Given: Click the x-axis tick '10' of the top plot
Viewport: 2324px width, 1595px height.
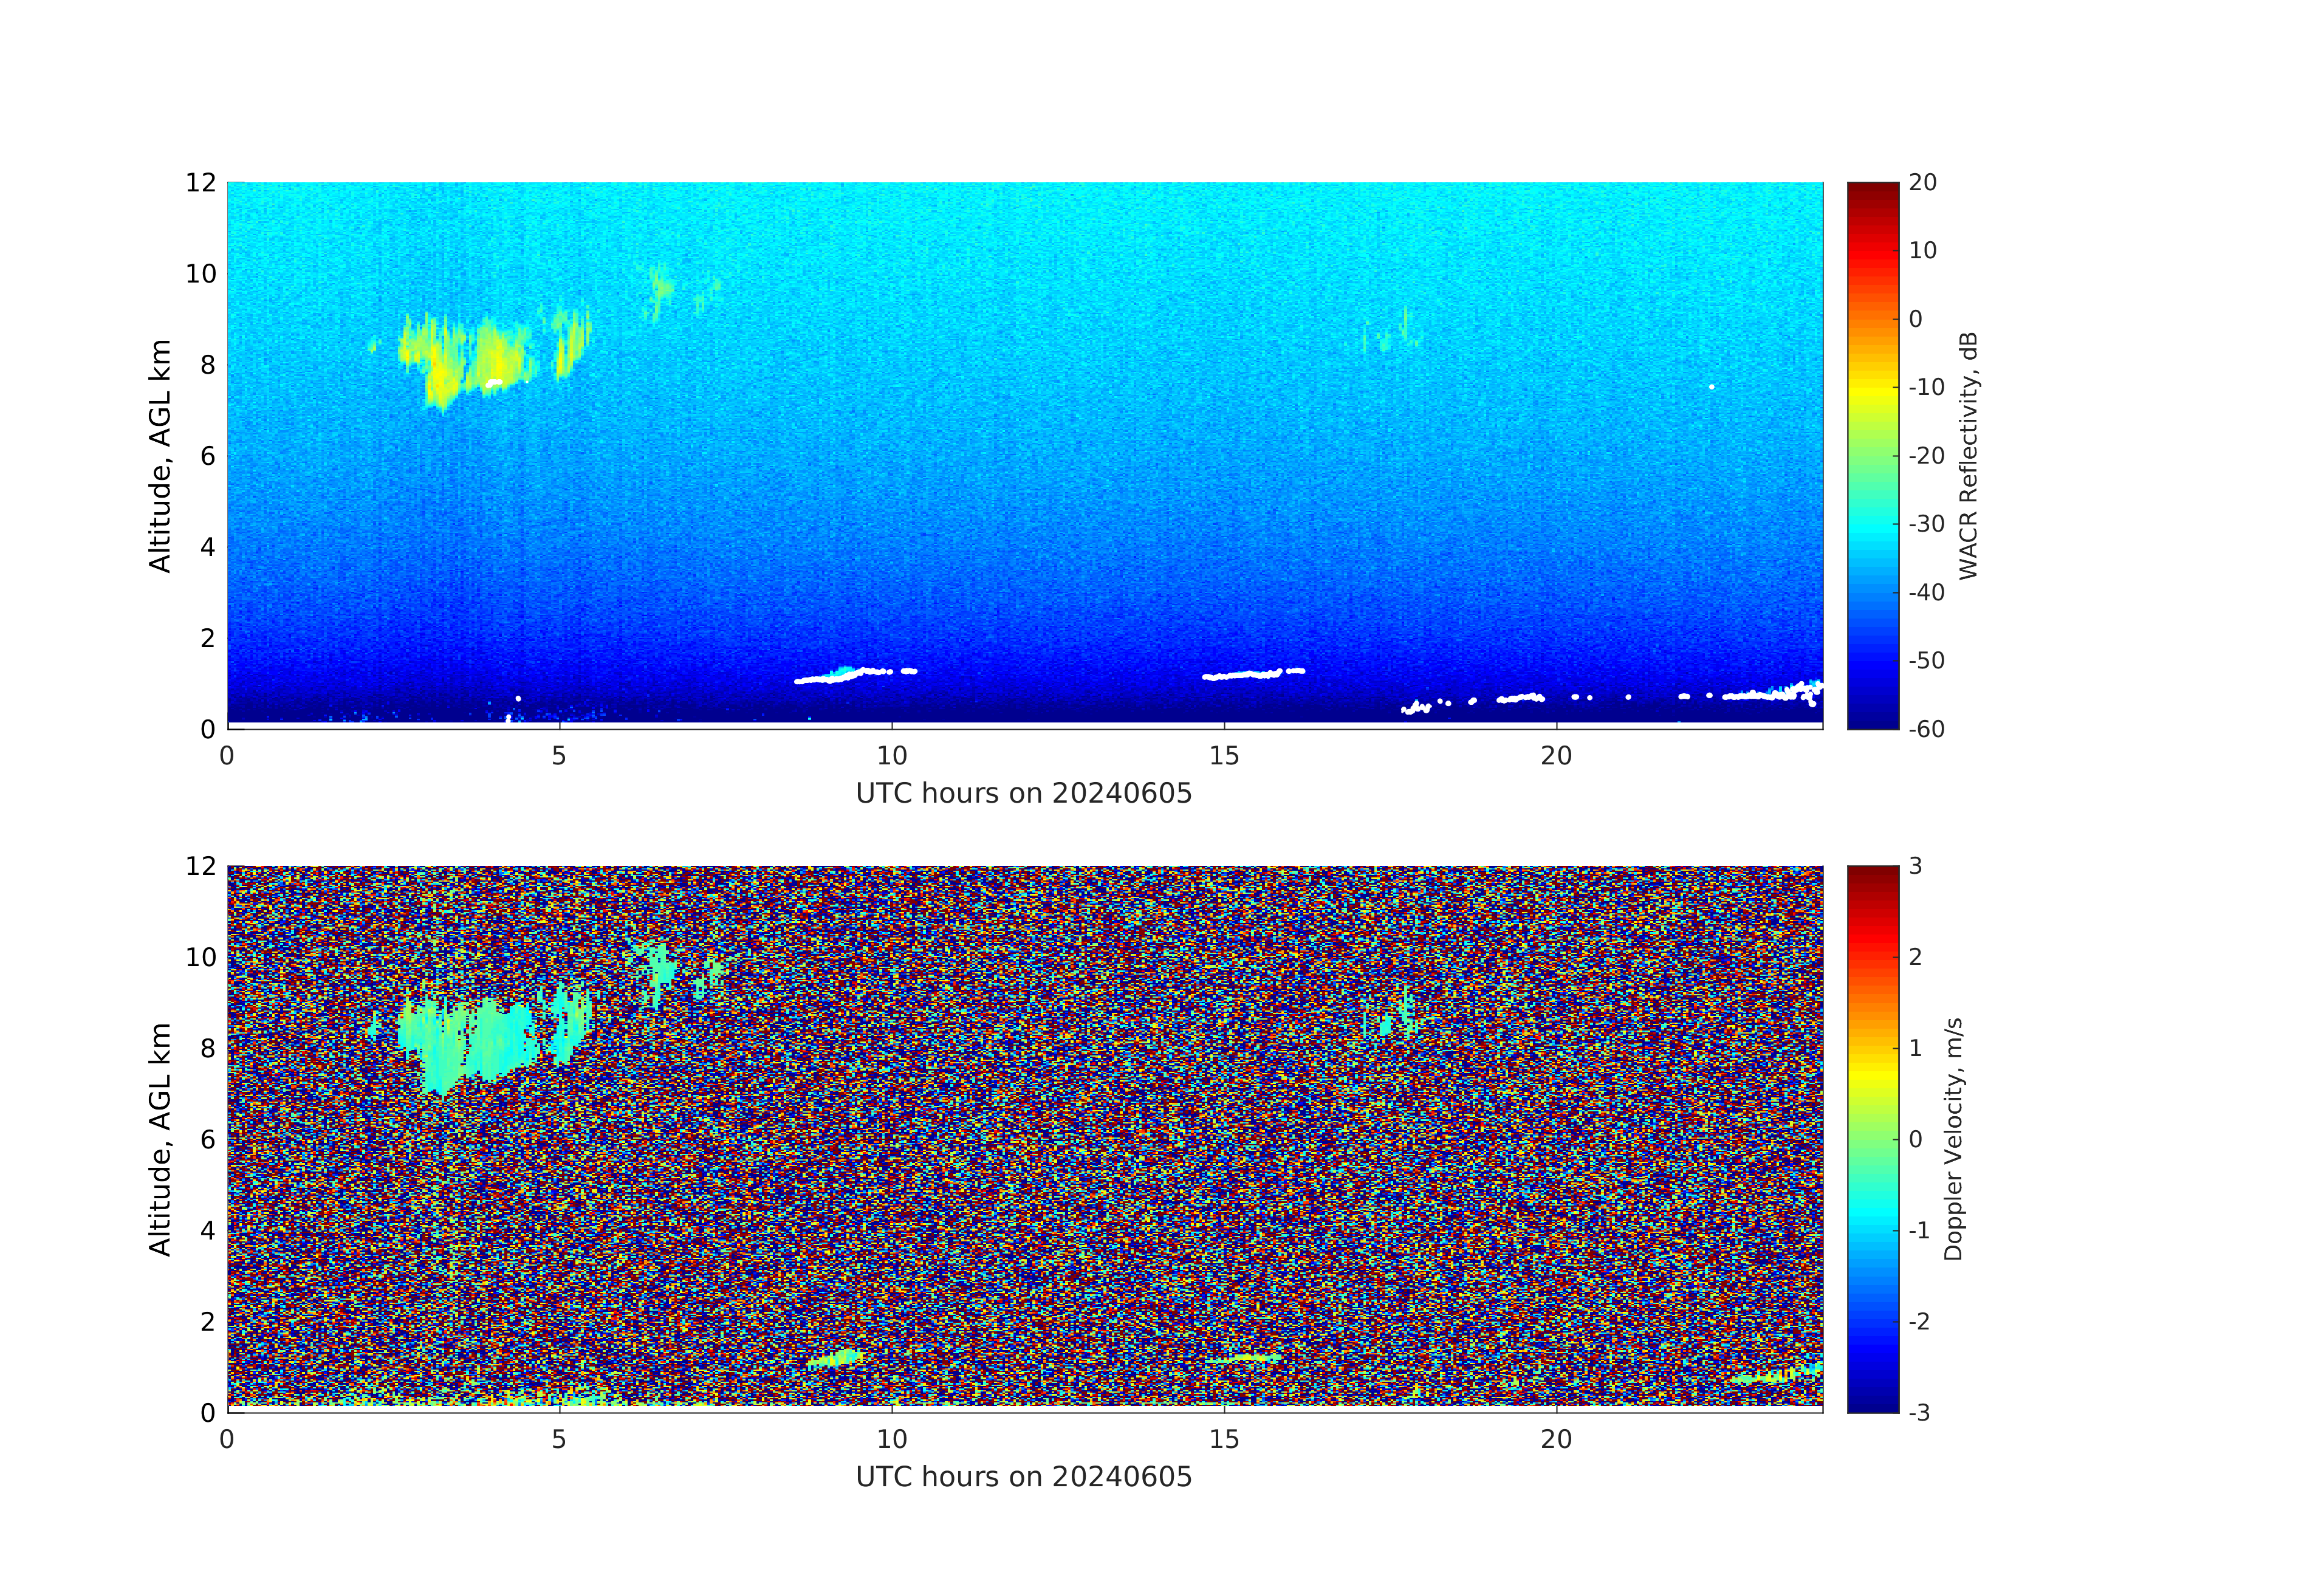Looking at the screenshot, I should click(891, 756).
